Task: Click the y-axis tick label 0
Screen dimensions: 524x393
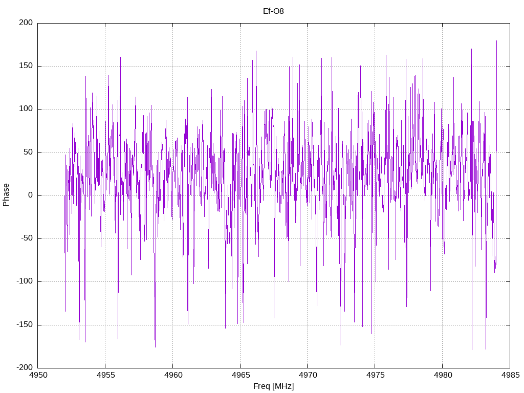Action: [31, 195]
